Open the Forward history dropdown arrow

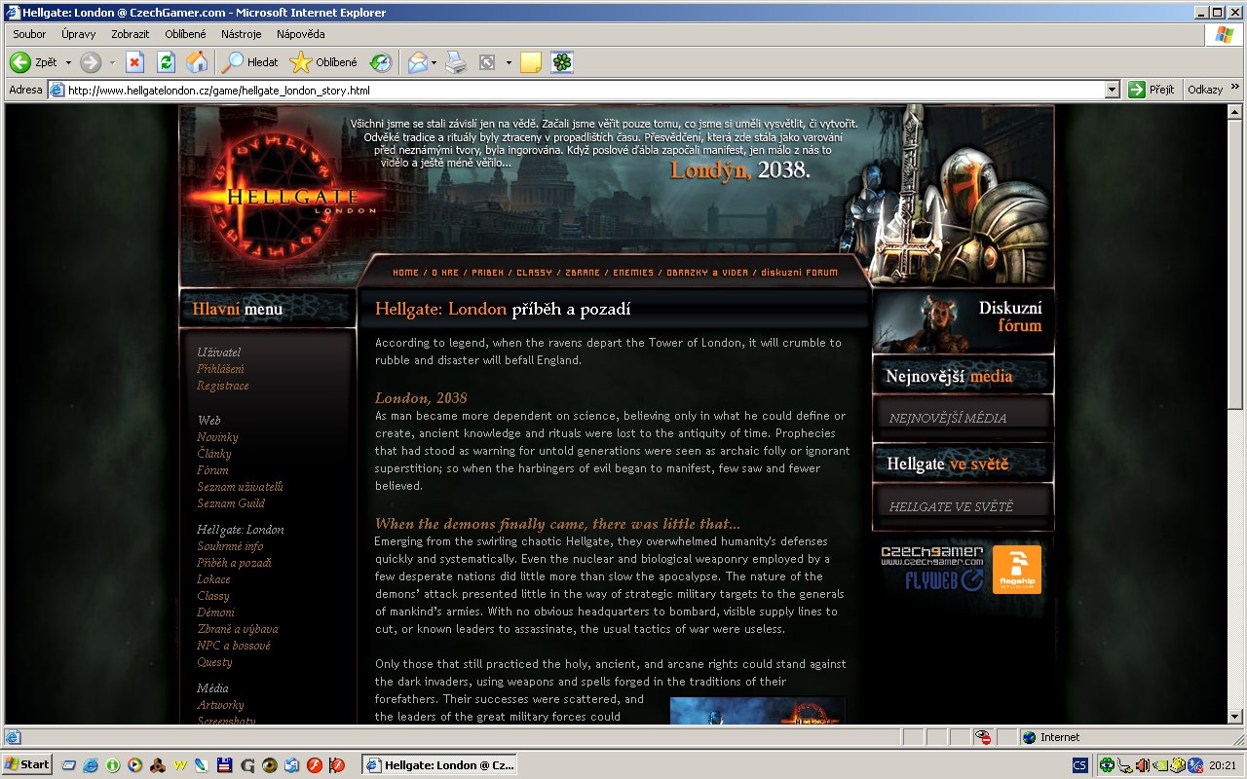[x=112, y=62]
